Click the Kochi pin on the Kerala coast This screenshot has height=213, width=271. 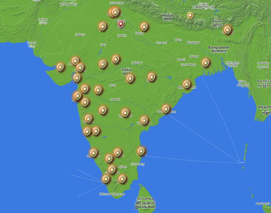click(x=105, y=179)
